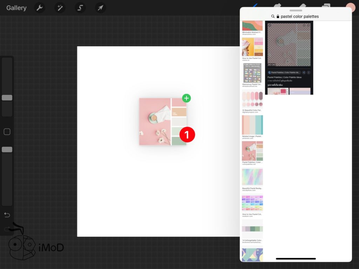Tap the search magnifier in Safari address bar
This screenshot has width=359, height=269.
click(273, 16)
